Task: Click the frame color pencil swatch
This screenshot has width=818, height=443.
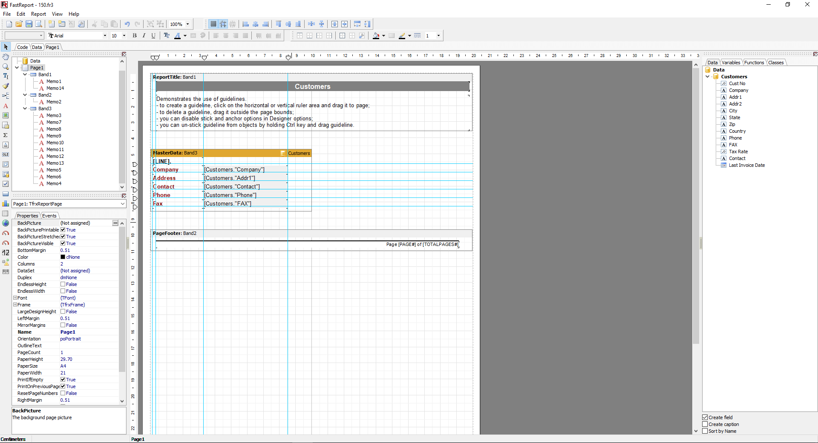Action: coord(402,36)
